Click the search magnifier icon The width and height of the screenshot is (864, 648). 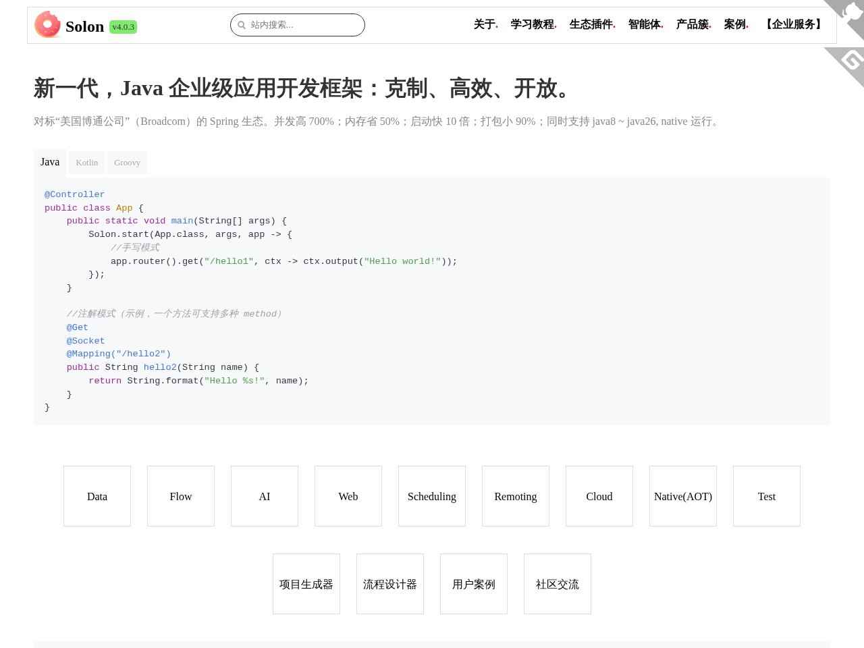pyautogui.click(x=242, y=25)
